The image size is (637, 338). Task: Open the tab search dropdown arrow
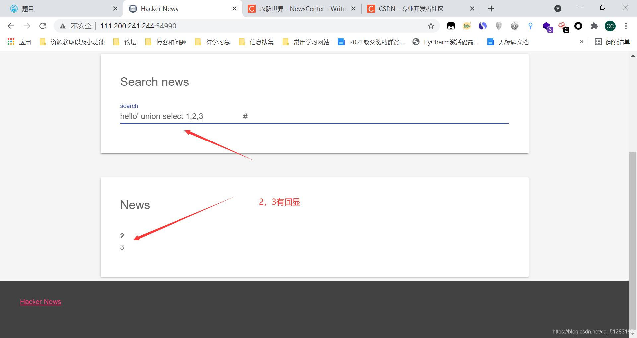[x=558, y=9]
